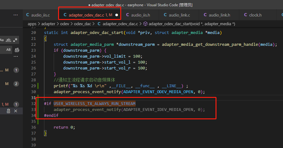Open the sidebar More Actions ellipsis menu
The height and width of the screenshot is (148, 283).
16,15
